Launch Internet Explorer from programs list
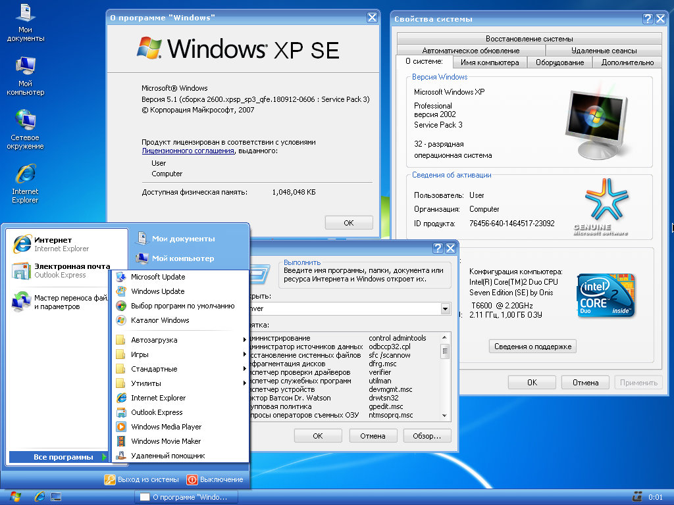The width and height of the screenshot is (674, 505). coord(180,398)
